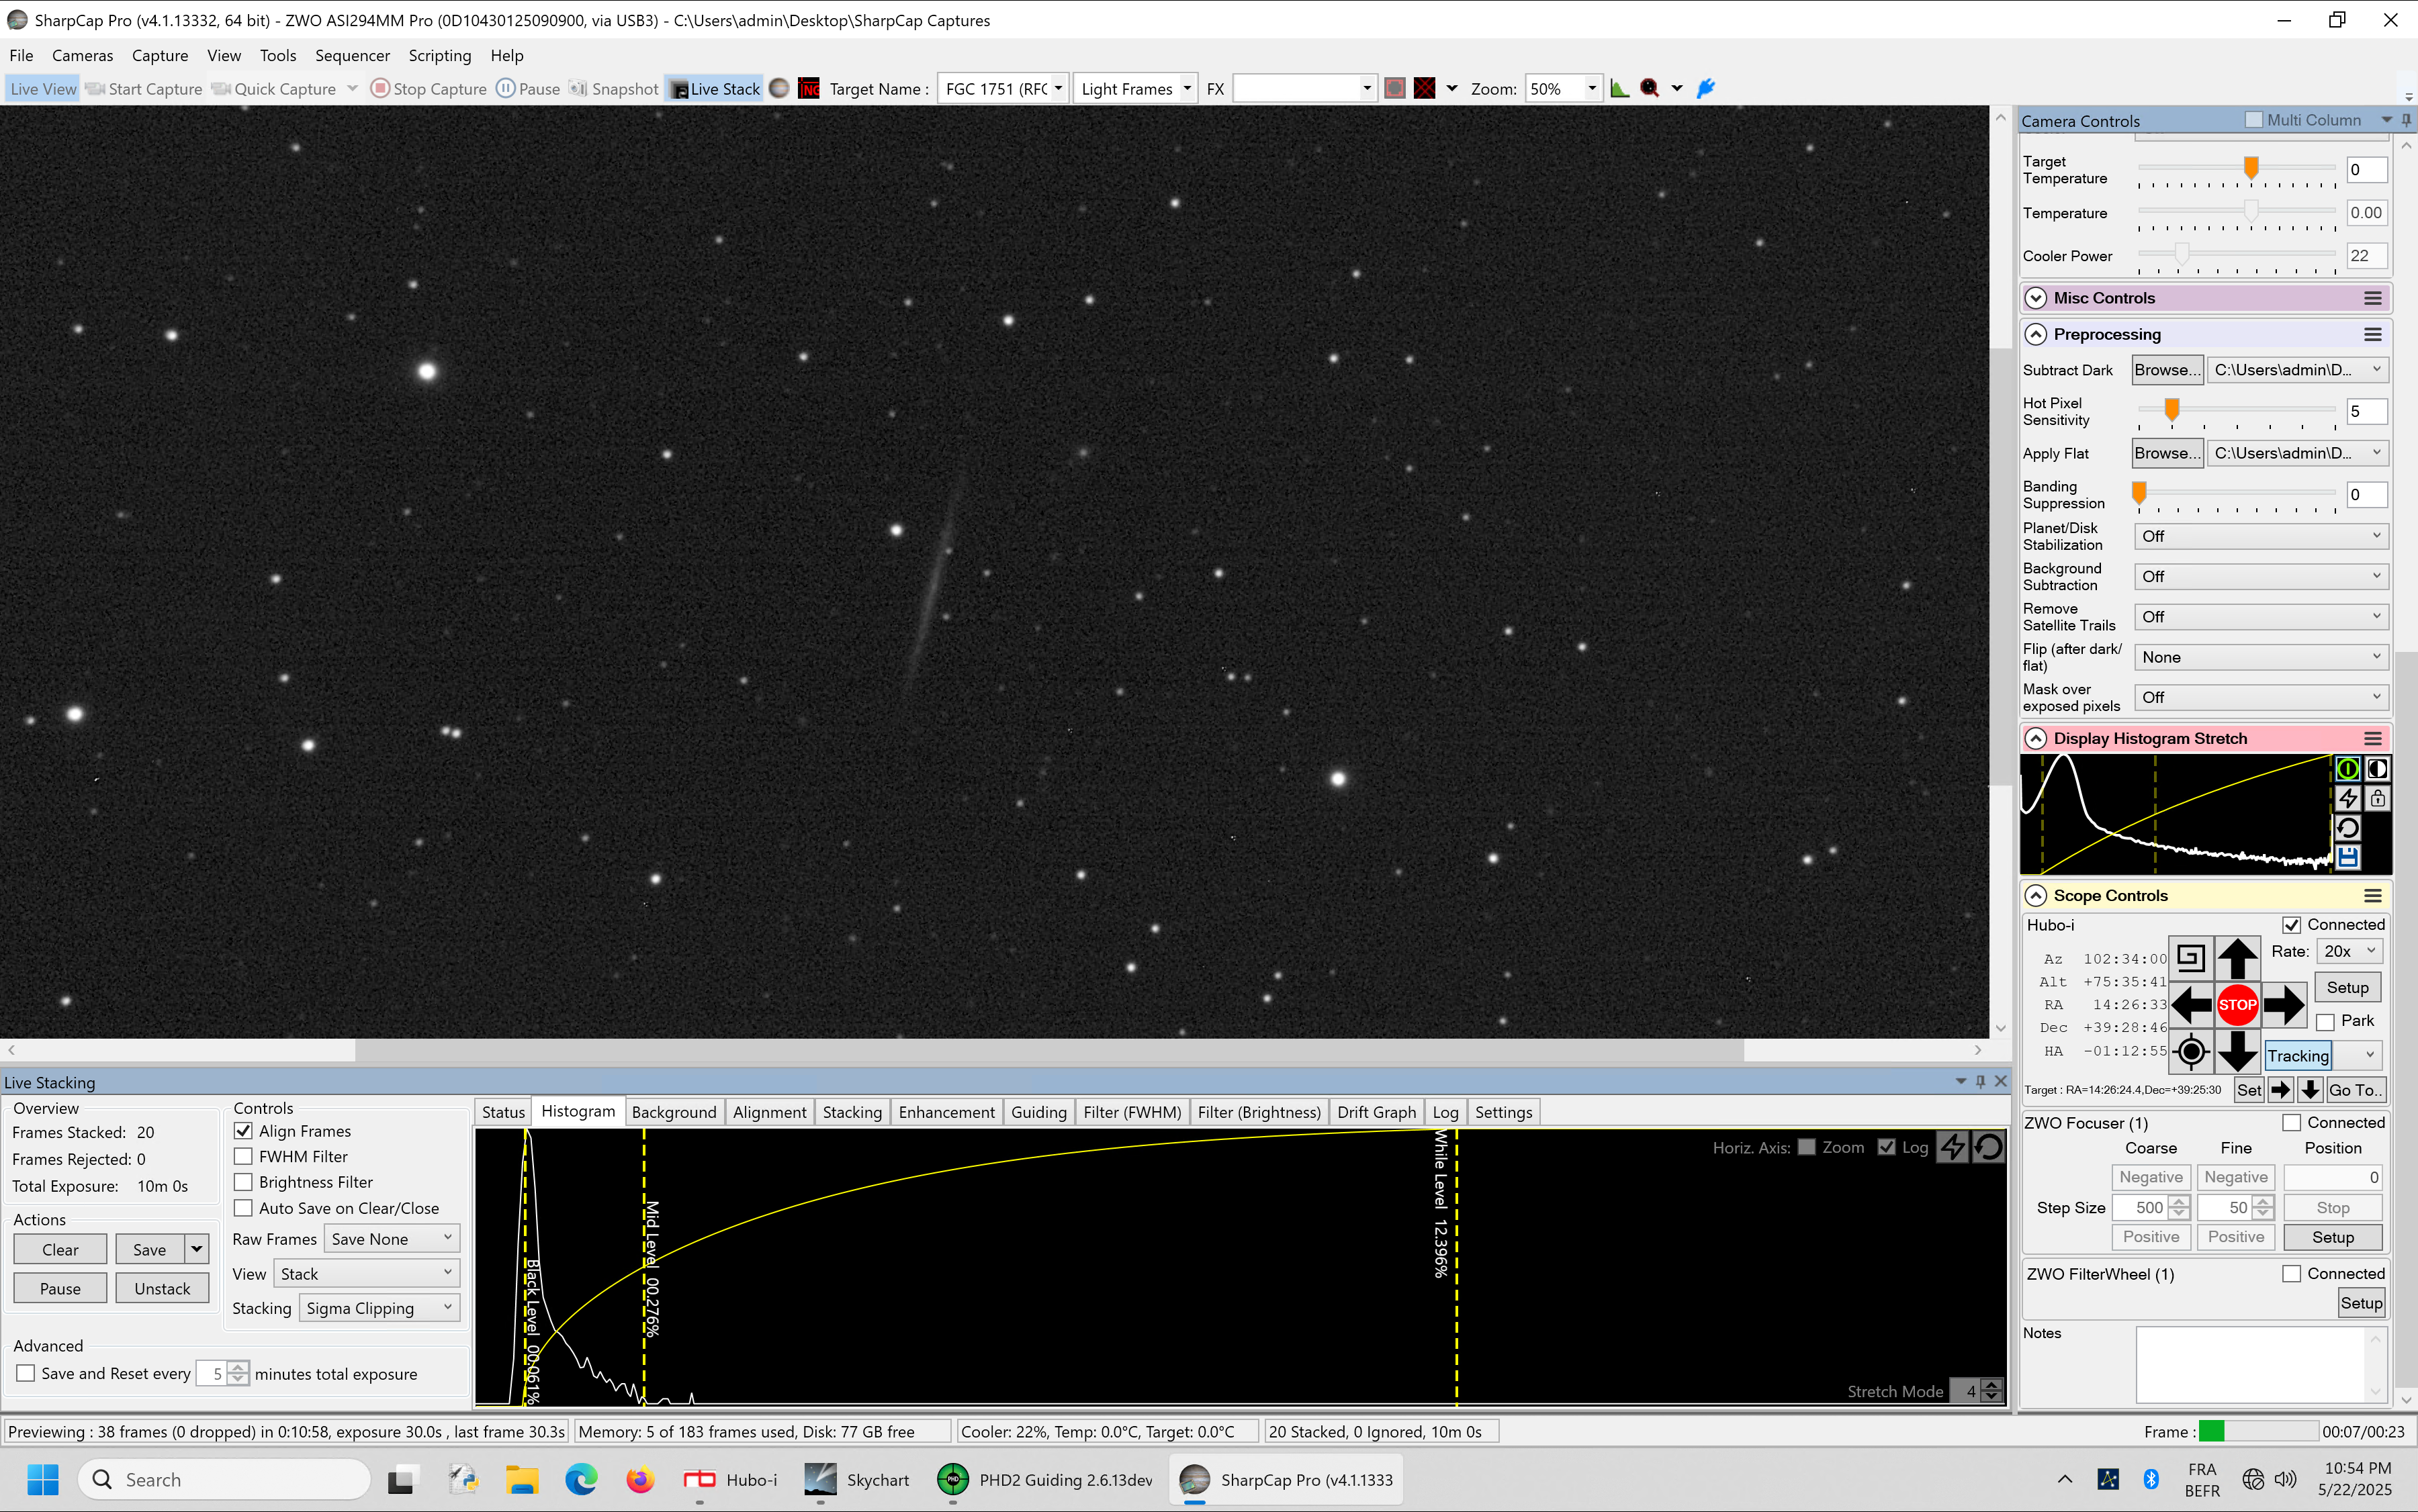Viewport: 2418px width, 1512px height.
Task: Toggle the Live Stack toolbar button
Action: click(x=714, y=89)
